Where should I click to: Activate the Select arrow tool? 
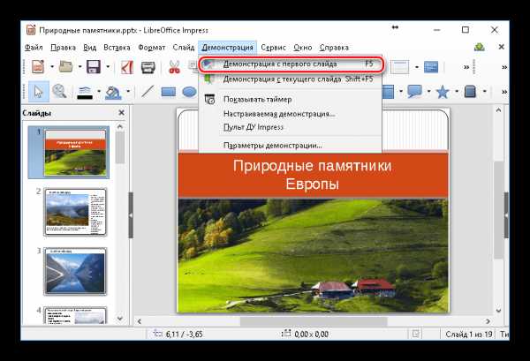click(x=39, y=92)
